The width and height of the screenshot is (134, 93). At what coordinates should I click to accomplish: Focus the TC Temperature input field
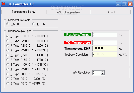pyautogui.click(x=105, y=42)
